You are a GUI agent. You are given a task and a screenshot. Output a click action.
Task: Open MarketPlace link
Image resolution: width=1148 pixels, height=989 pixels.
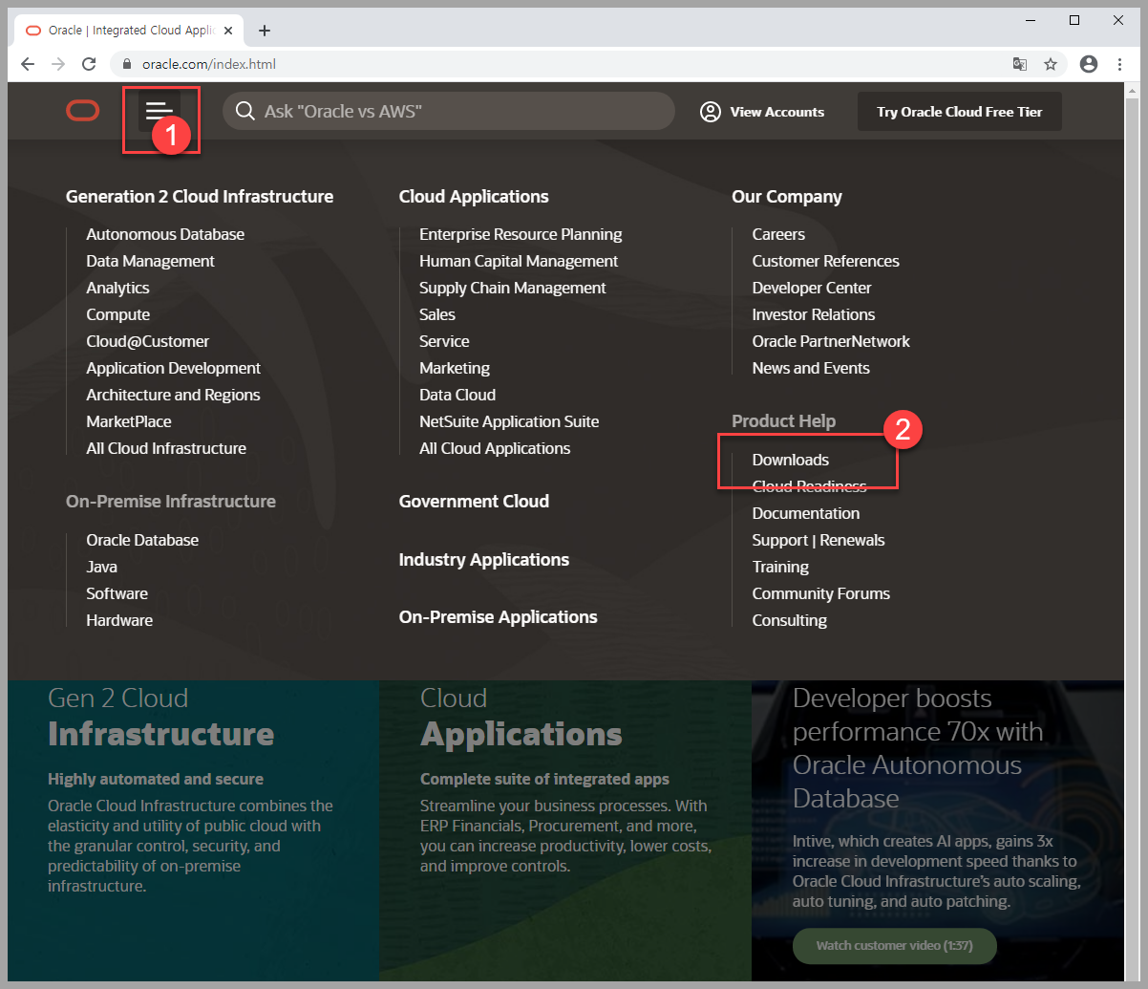click(129, 421)
